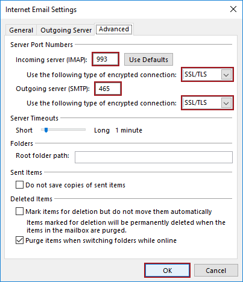Click the 'Server Port Numbers' heading
Image resolution: width=243 pixels, height=282 pixels.
(x=42, y=45)
